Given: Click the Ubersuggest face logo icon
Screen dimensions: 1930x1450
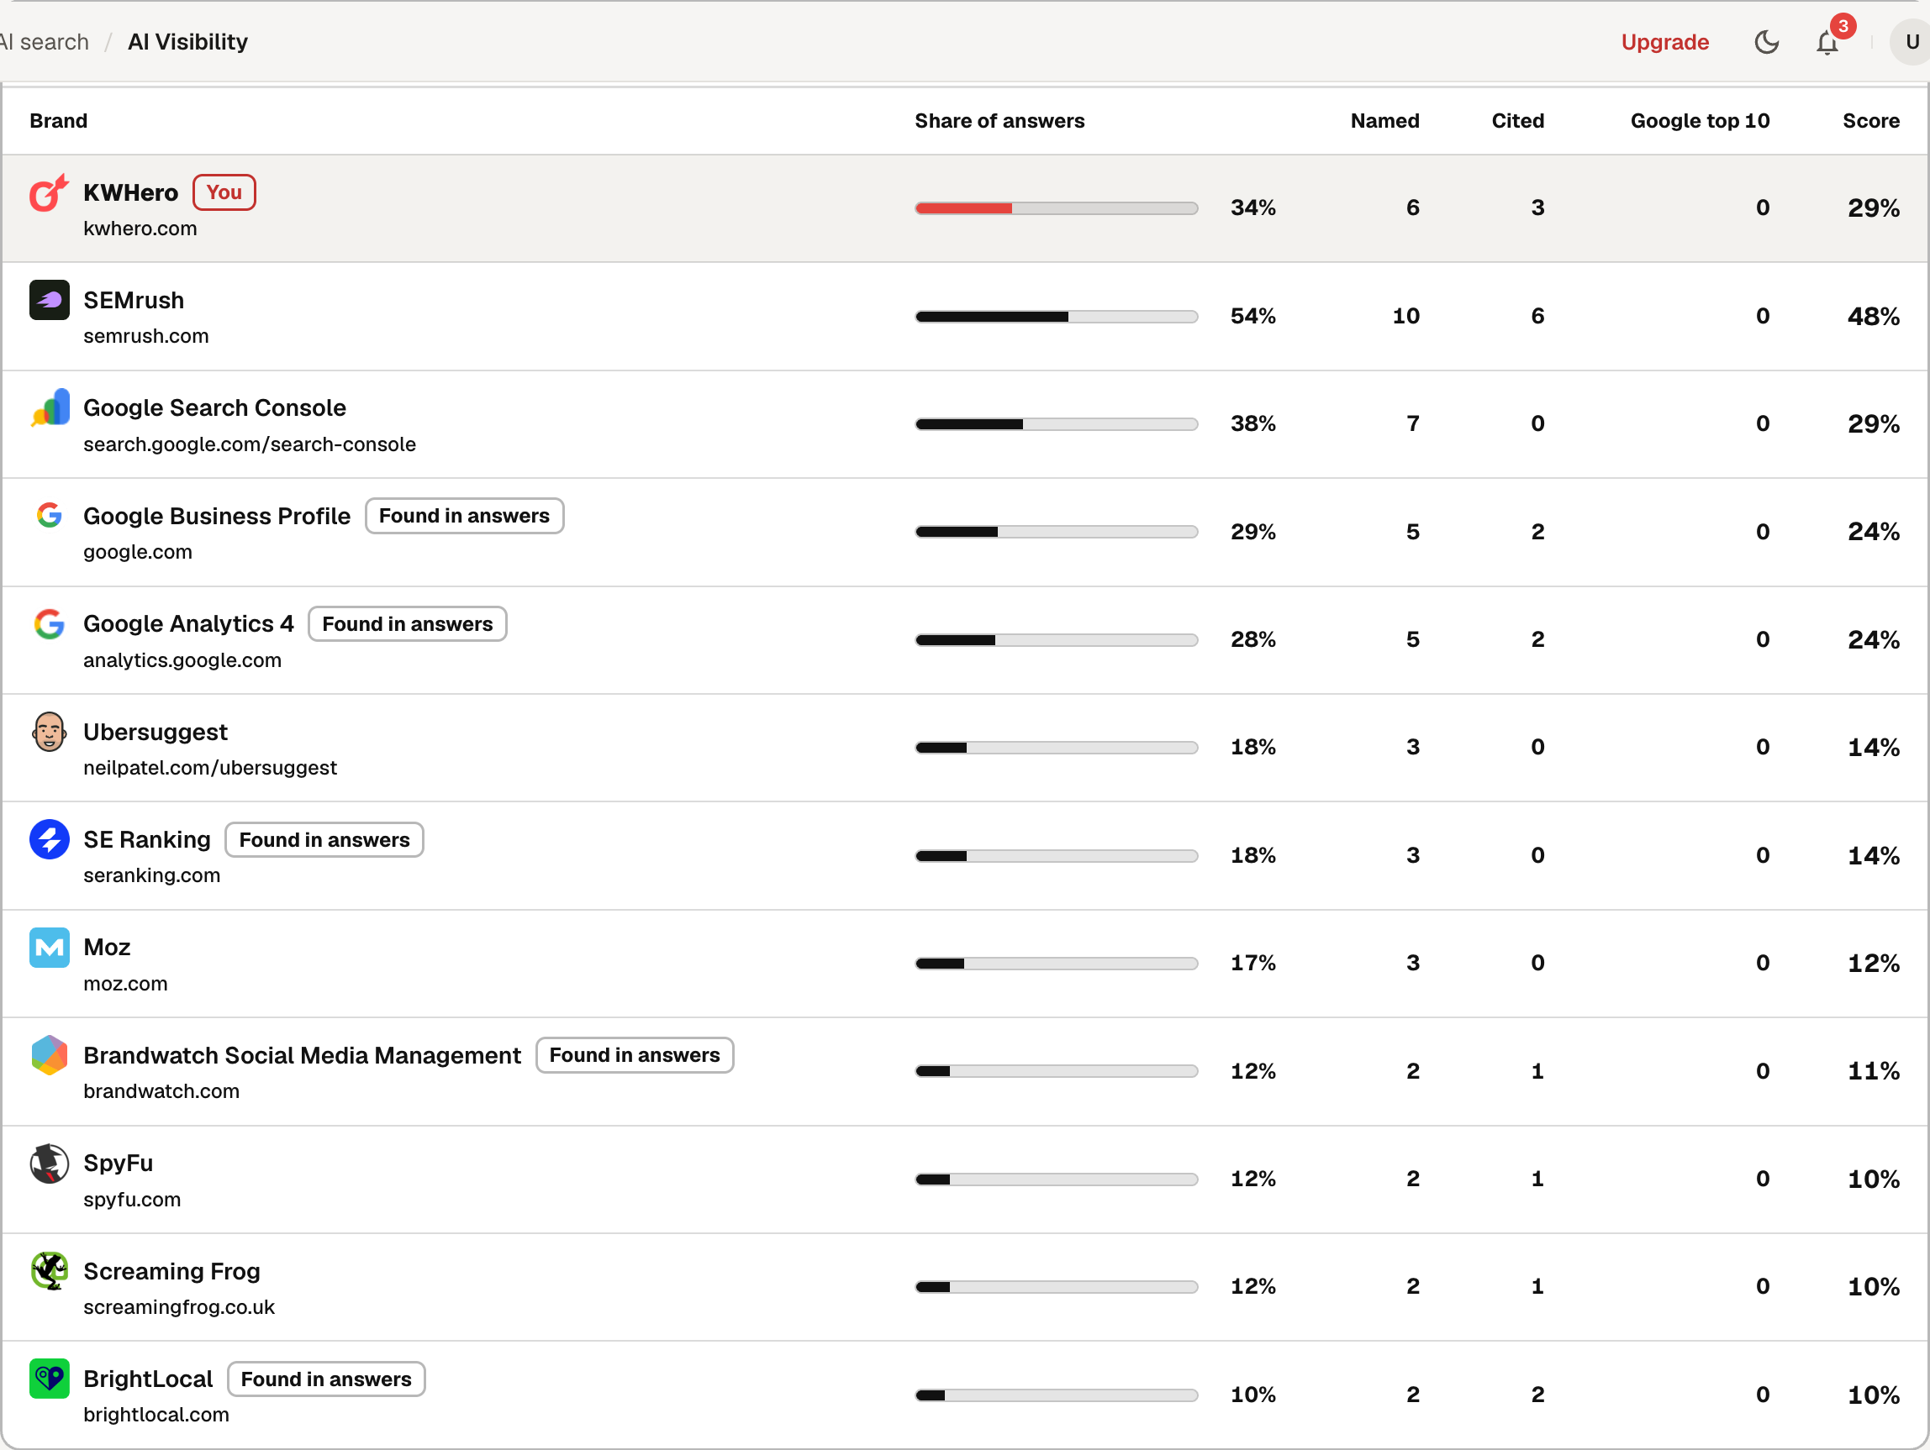Looking at the screenshot, I should click(49, 732).
